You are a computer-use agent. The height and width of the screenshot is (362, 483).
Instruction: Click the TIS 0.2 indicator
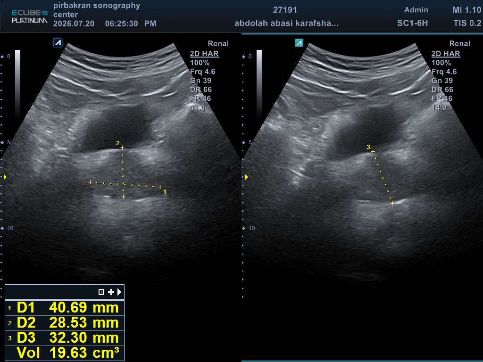coord(467,23)
